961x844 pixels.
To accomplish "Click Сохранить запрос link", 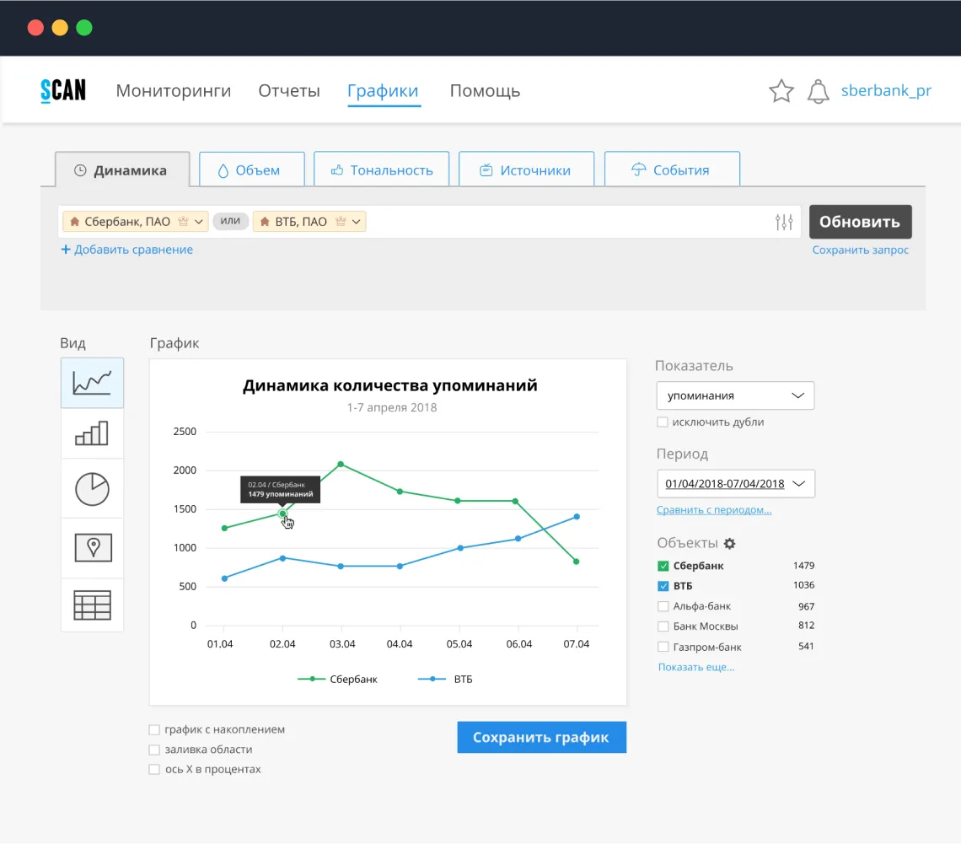I will (x=860, y=250).
